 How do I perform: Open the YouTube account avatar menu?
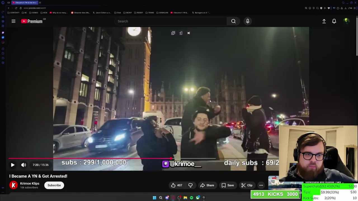click(x=346, y=21)
